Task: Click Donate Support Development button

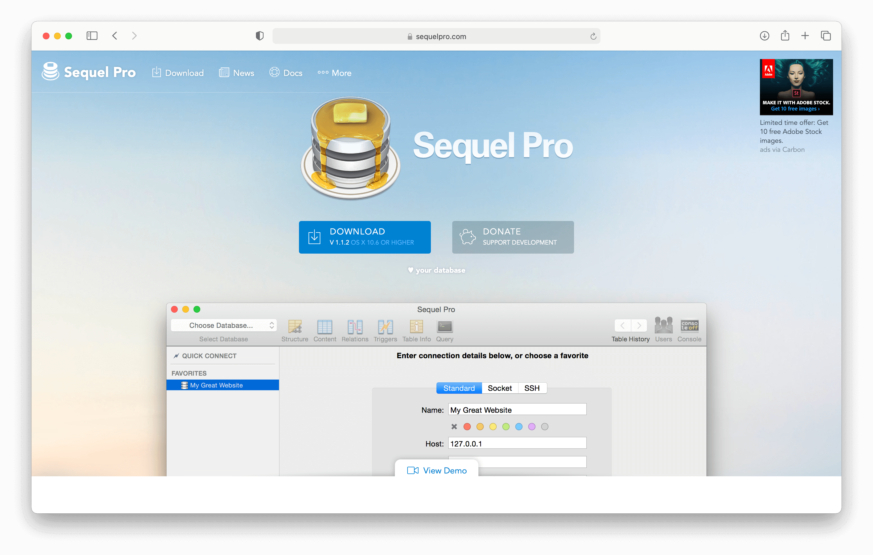Action: point(513,237)
